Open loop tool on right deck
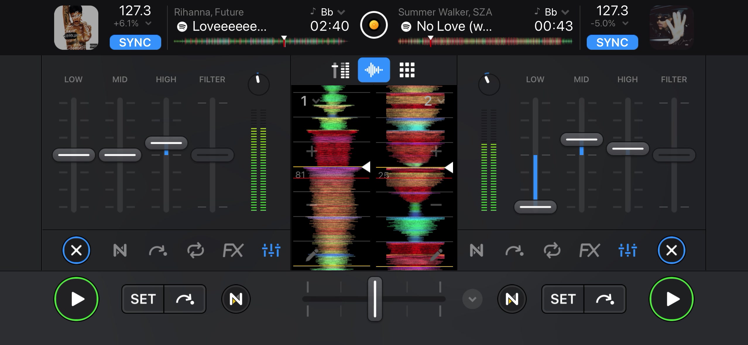The image size is (748, 345). (x=552, y=250)
